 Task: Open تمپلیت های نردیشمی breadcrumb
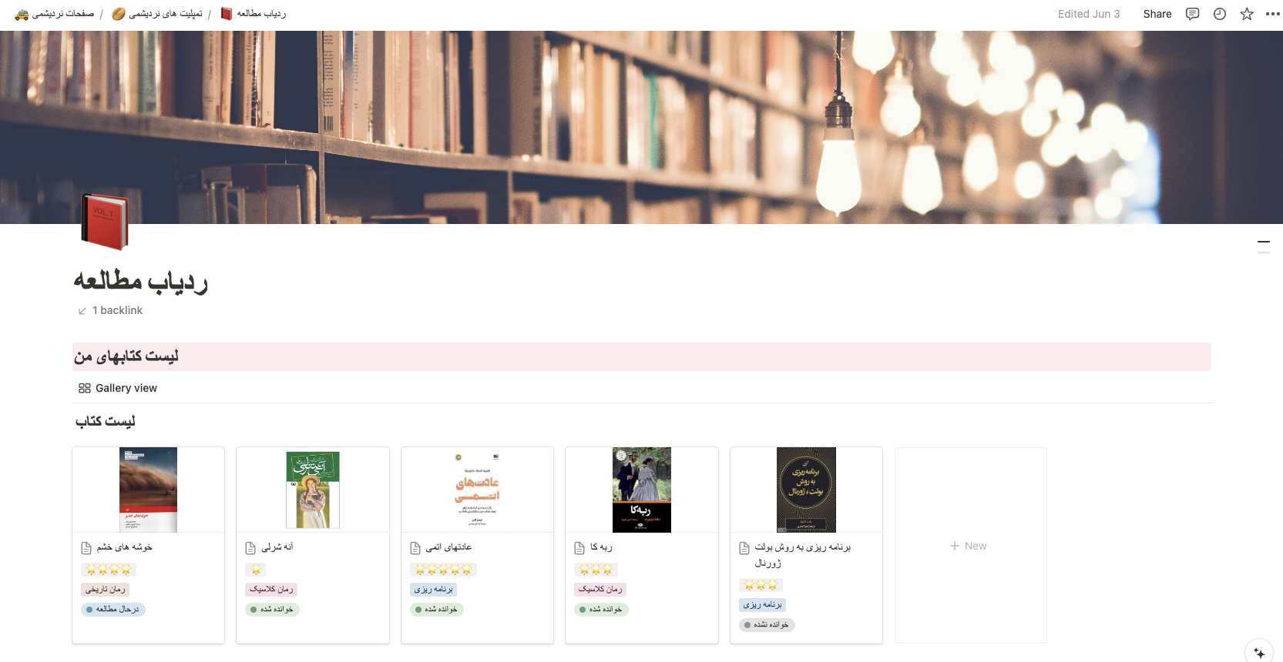(157, 14)
